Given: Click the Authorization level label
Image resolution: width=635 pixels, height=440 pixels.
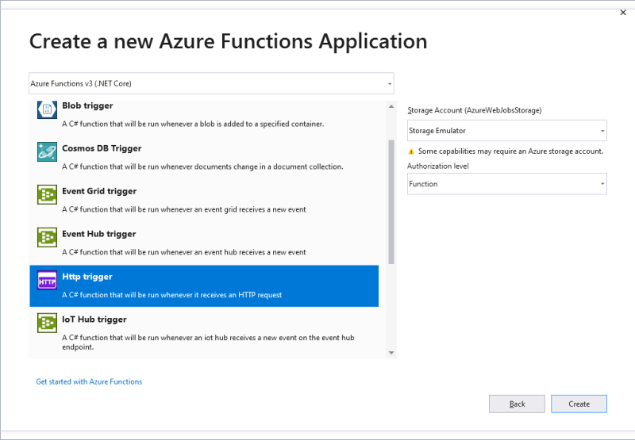Looking at the screenshot, I should (438, 166).
